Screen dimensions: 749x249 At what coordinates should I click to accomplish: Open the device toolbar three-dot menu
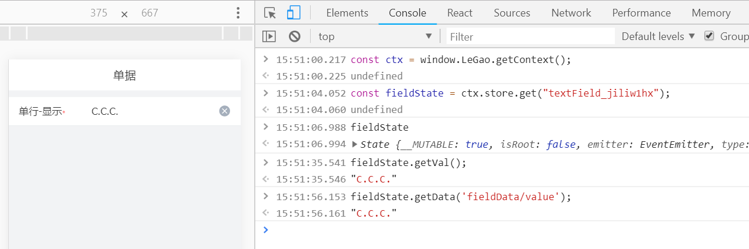[x=238, y=13]
